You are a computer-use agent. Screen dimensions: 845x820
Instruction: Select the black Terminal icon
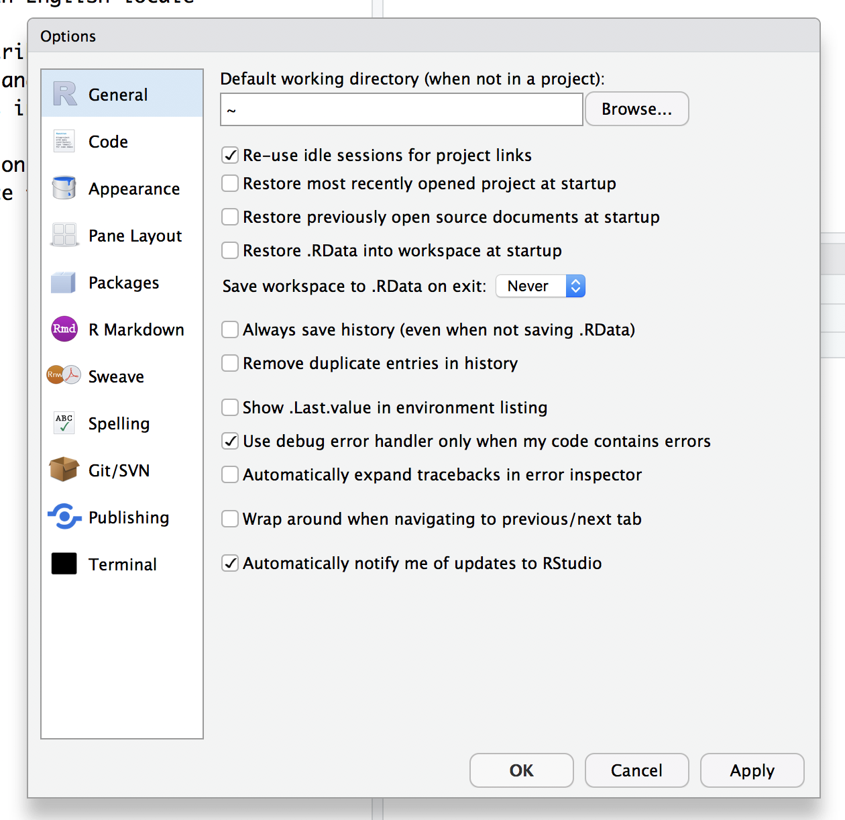pos(64,564)
